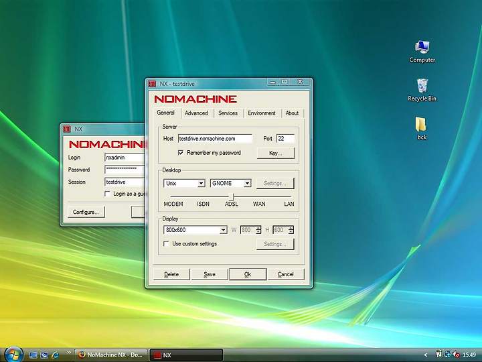482x362 pixels.
Task: Click Login field in NX window
Action: 125,158
